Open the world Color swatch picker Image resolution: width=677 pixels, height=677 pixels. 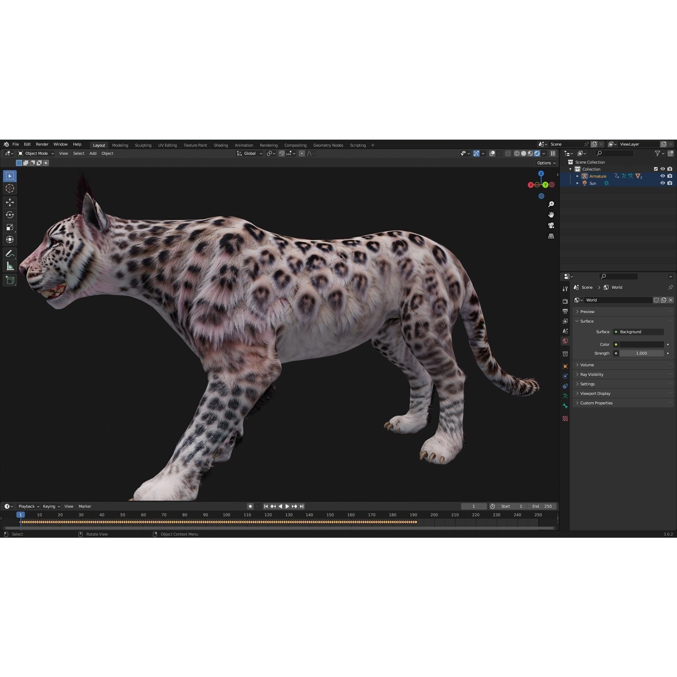(641, 344)
